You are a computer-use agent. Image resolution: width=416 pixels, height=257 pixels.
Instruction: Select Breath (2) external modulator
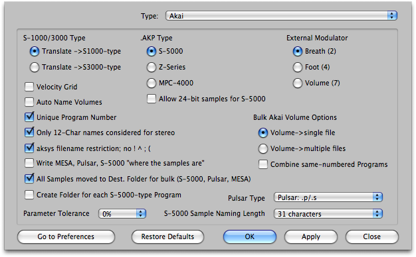coord(298,51)
